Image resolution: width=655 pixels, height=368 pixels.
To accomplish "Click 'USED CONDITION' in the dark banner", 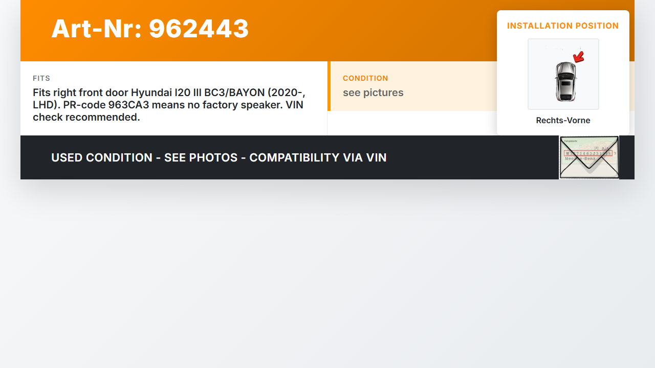I will (102, 157).
